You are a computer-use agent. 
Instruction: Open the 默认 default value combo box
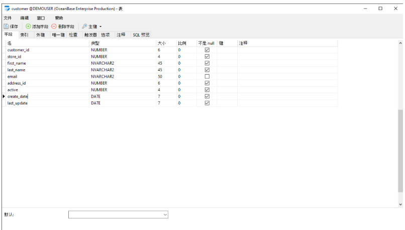[x=118, y=214]
